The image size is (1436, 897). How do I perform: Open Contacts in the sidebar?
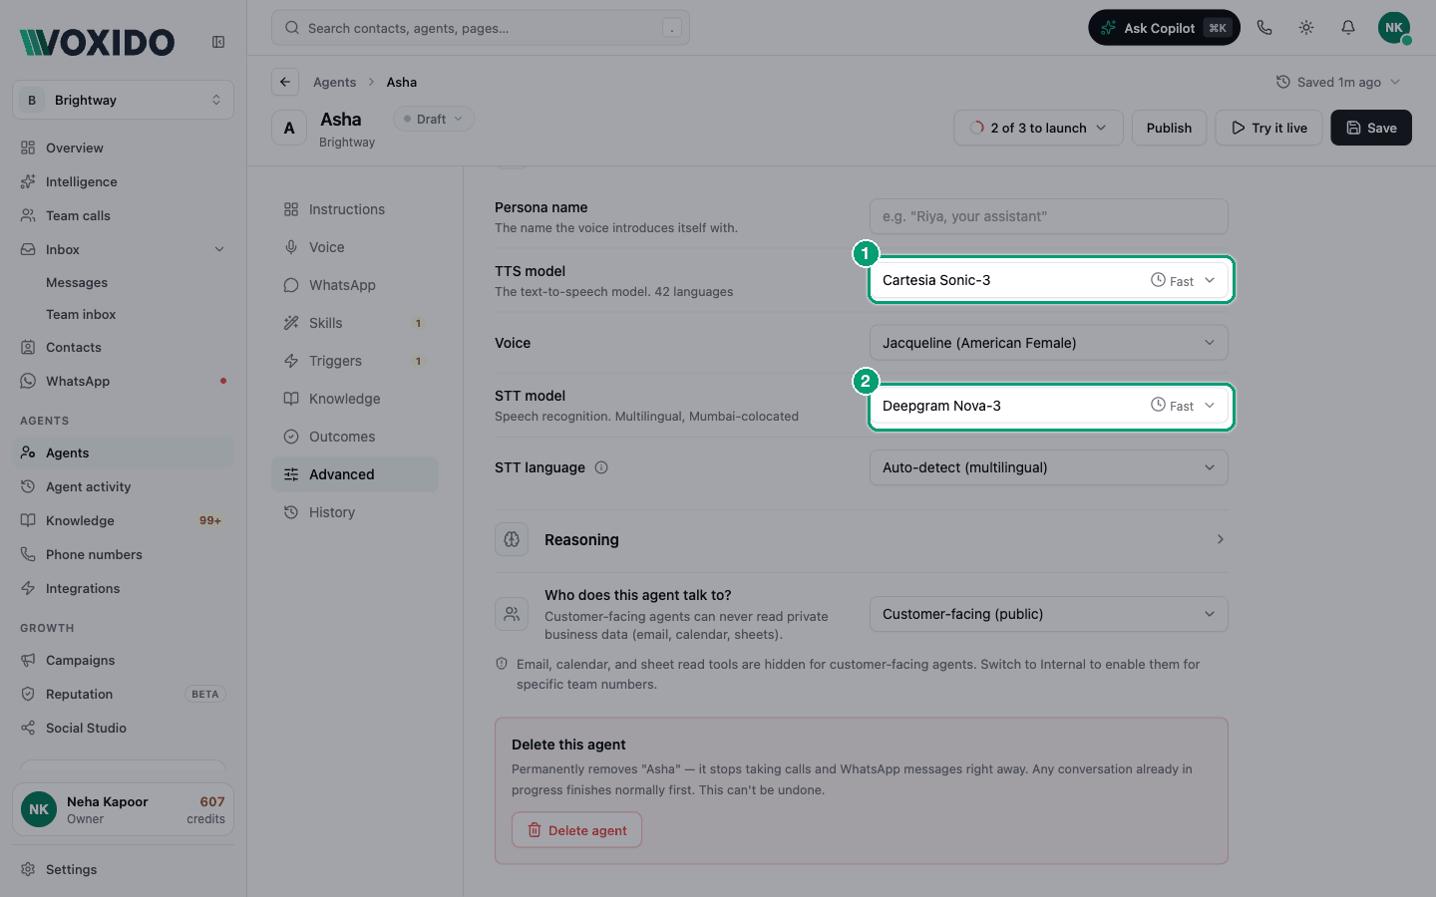(124, 347)
